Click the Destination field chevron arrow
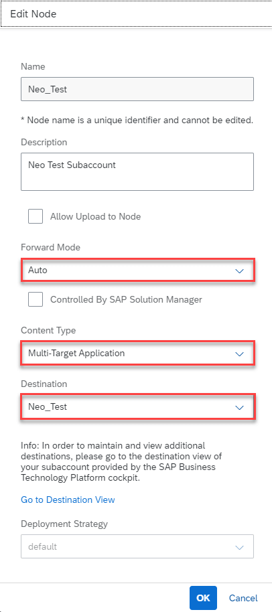The width and height of the screenshot is (272, 612). (x=239, y=408)
